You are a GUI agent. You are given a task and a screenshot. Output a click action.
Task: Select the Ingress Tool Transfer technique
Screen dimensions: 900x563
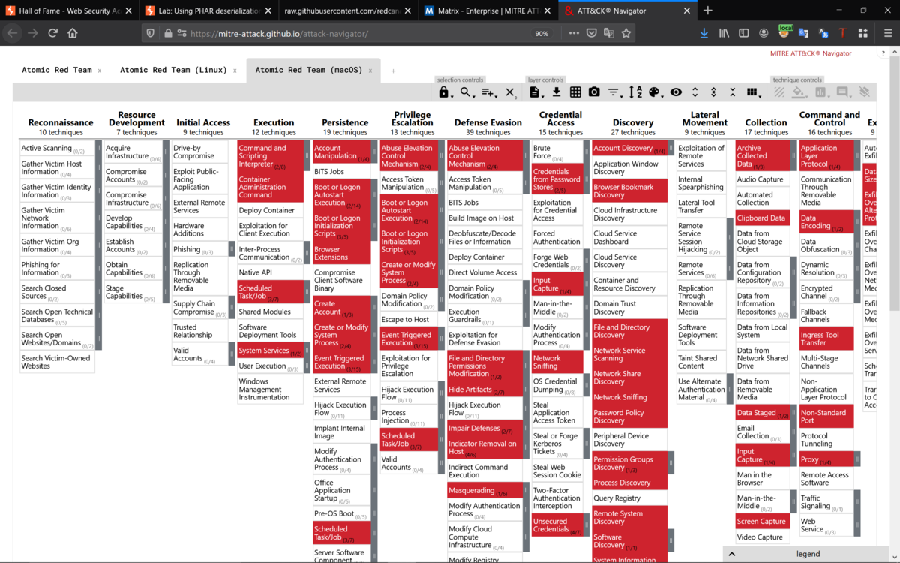pos(826,339)
